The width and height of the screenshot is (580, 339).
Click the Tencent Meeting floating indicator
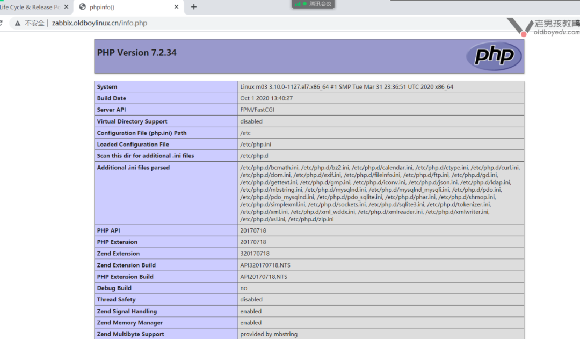314,4
